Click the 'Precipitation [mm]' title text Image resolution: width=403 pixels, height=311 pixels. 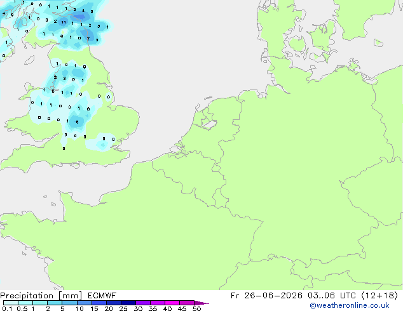click(41, 296)
